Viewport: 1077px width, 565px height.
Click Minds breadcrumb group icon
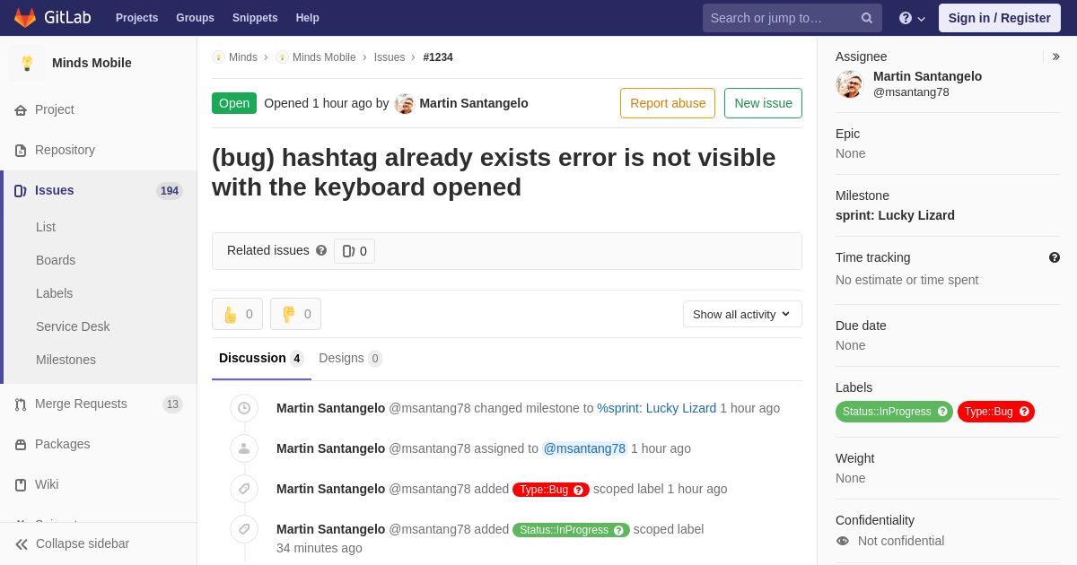click(218, 57)
